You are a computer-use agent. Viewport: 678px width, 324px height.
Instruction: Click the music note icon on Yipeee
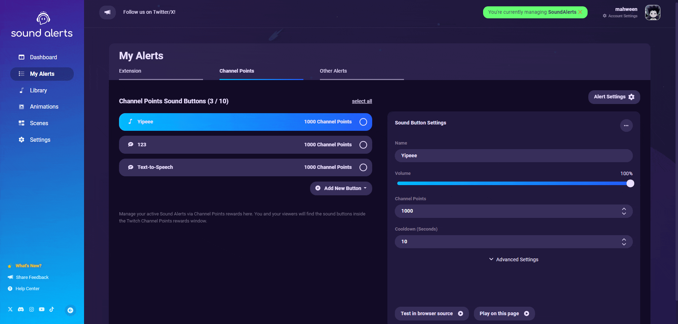tap(130, 122)
